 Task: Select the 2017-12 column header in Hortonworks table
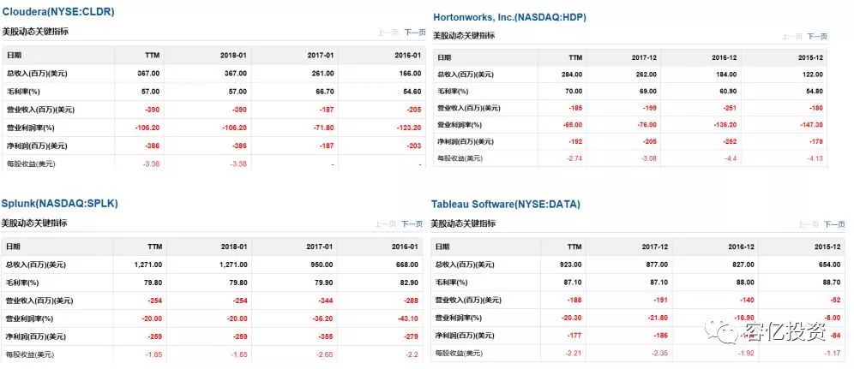click(x=644, y=57)
